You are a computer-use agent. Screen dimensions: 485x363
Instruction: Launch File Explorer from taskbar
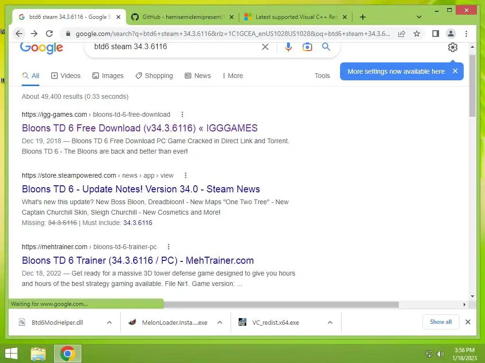pyautogui.click(x=38, y=354)
